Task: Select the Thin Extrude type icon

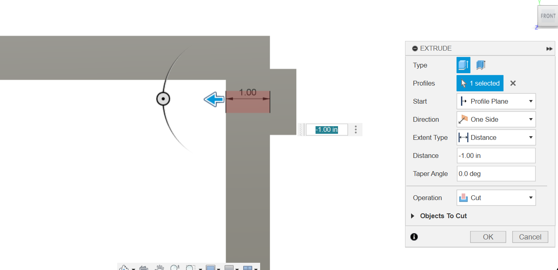Action: coord(481,65)
